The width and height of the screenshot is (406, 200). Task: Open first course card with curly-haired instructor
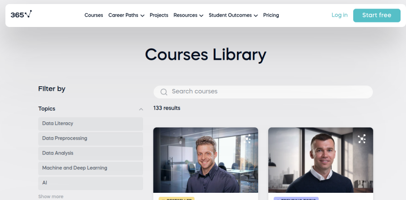coord(206,163)
